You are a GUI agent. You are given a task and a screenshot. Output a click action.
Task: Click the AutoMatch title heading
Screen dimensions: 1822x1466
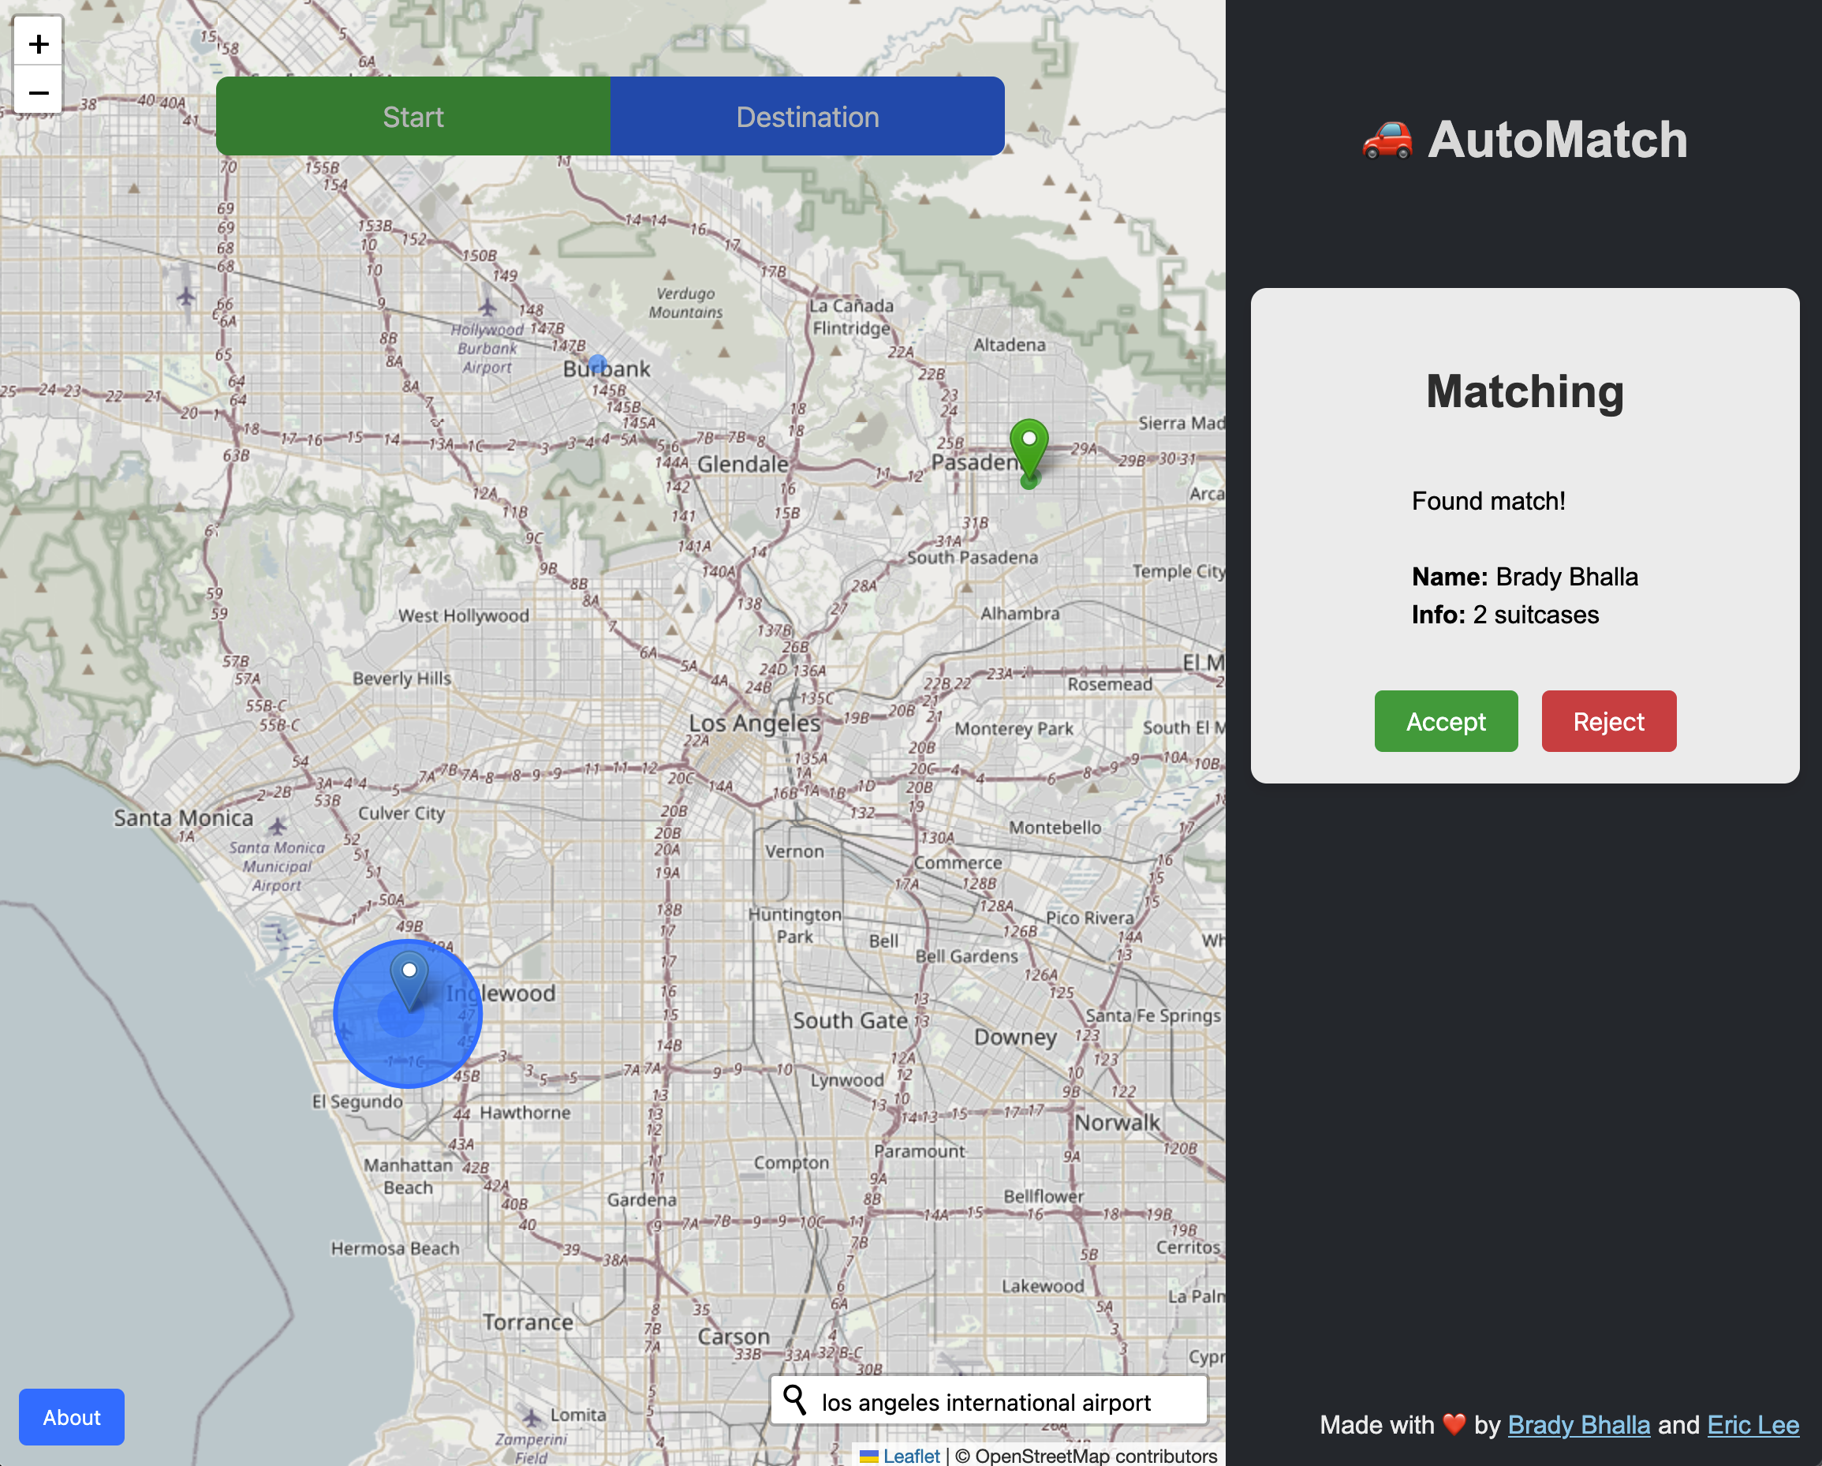pos(1557,140)
